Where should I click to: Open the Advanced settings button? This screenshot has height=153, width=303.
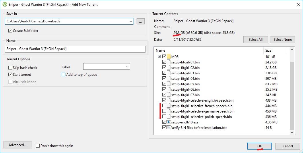coord(18,145)
